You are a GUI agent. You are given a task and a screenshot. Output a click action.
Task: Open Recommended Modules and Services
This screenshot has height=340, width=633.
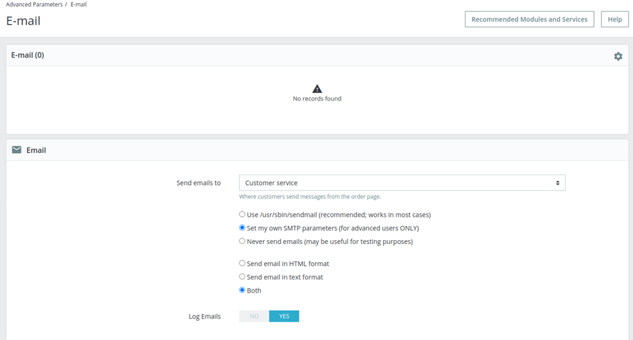[529, 19]
